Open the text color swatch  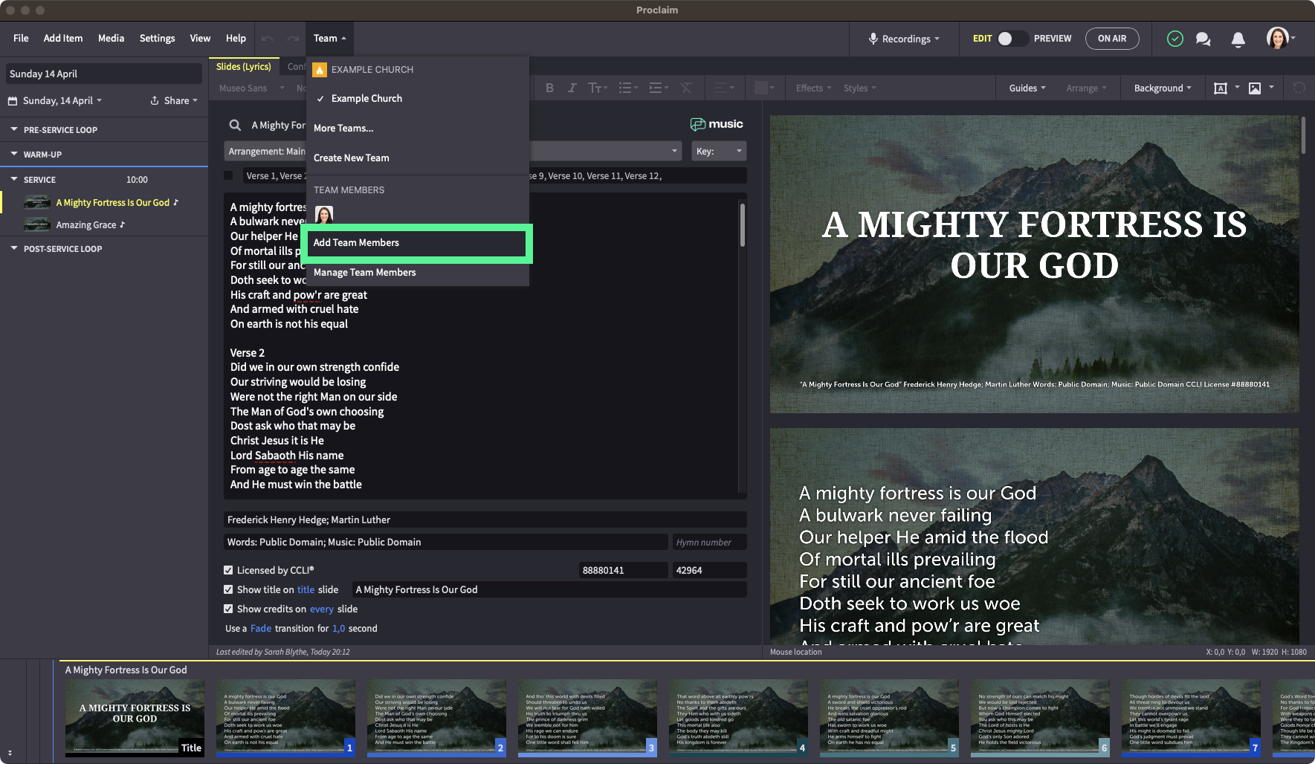click(x=765, y=88)
